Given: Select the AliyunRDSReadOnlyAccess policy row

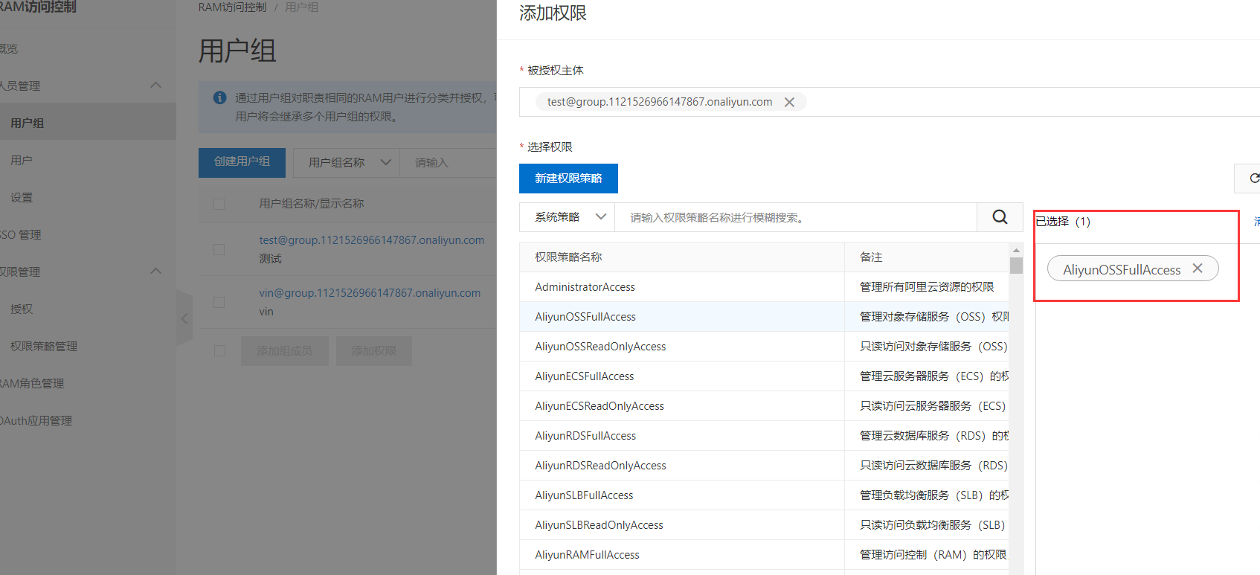Looking at the screenshot, I should tap(764, 466).
